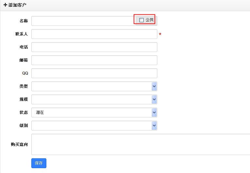Expand the 规模 dropdown list
This screenshot has height=173, width=250.
(x=154, y=99)
